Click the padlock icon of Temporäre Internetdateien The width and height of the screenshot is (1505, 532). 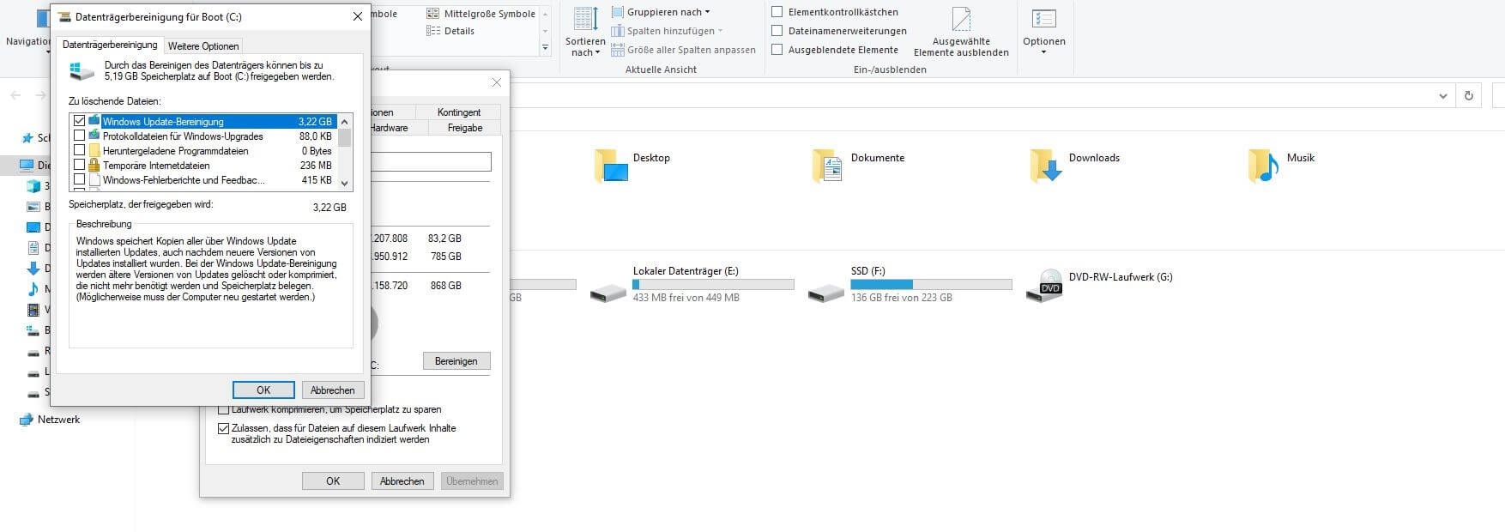pyautogui.click(x=94, y=165)
